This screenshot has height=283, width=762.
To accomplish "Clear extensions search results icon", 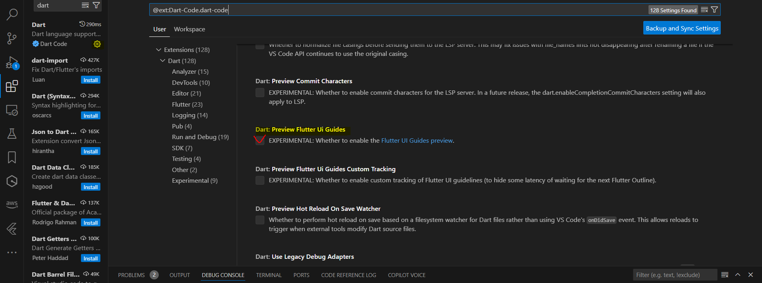I will coord(85,5).
